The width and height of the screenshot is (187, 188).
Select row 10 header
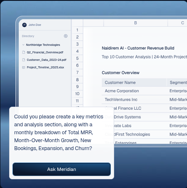(x=77, y=94)
